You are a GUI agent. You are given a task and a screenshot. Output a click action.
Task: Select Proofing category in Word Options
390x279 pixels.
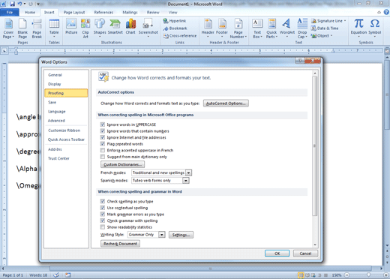pyautogui.click(x=66, y=93)
